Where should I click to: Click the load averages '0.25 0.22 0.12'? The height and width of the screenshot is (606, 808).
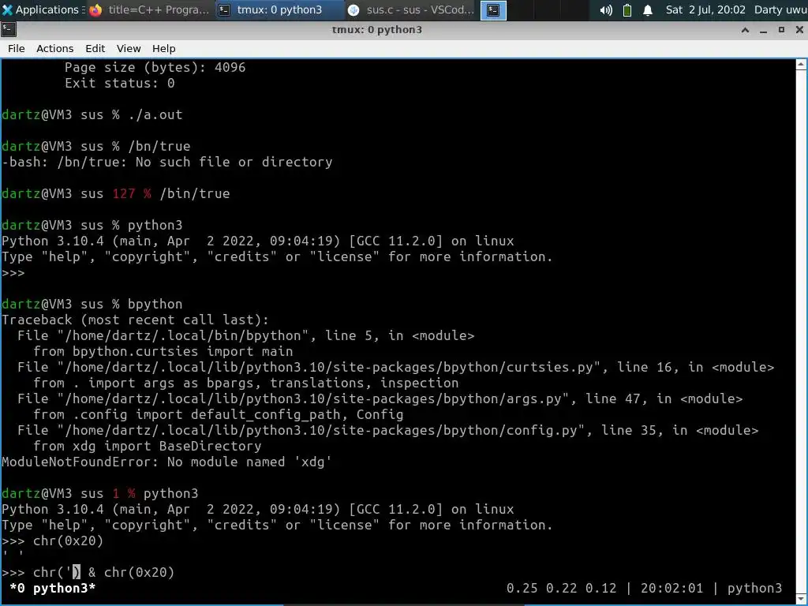pyautogui.click(x=561, y=588)
